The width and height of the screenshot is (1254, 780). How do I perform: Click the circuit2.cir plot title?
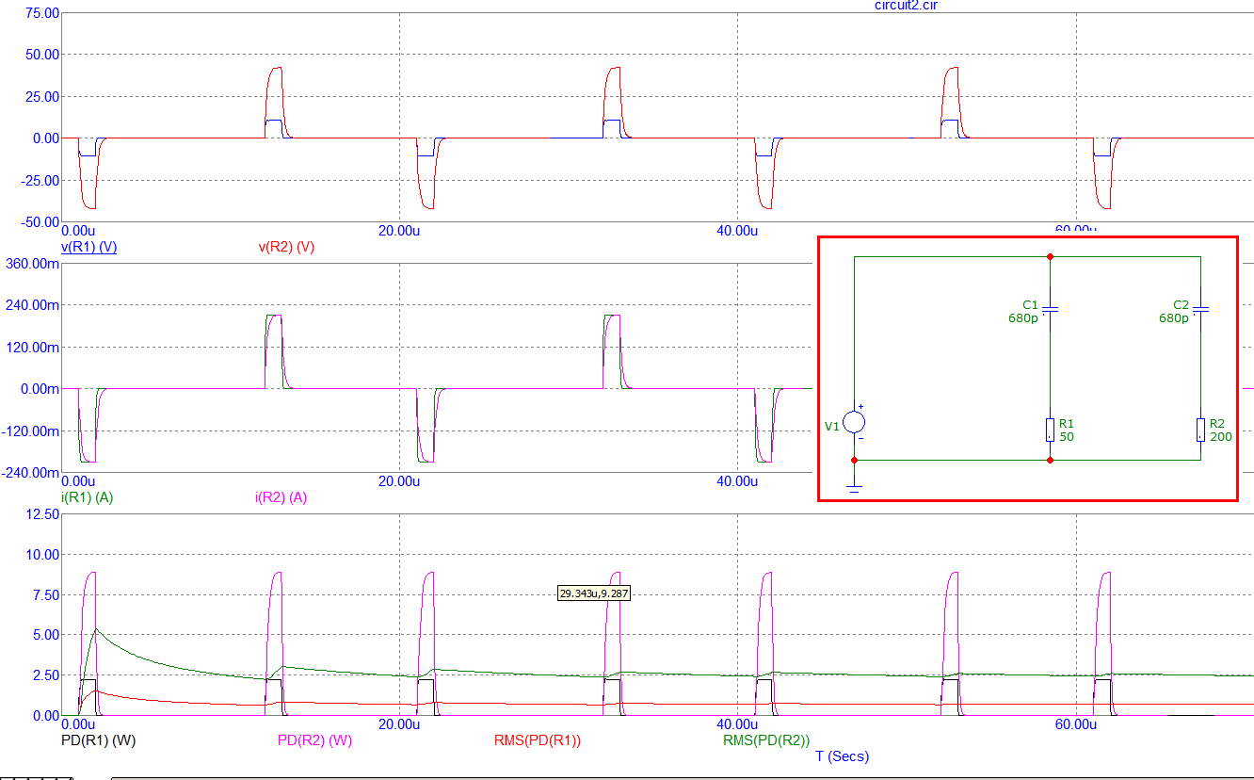pyautogui.click(x=907, y=6)
